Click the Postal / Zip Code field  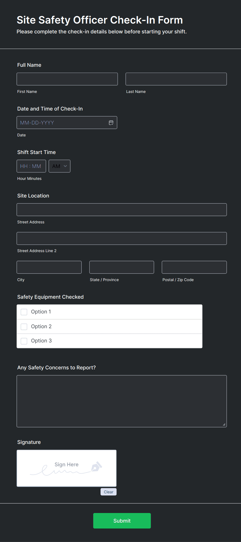click(194, 267)
